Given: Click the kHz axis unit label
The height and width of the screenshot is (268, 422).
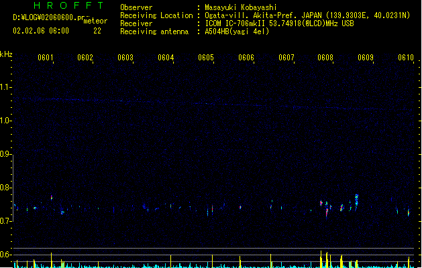Looking at the screenshot, I should (x=6, y=54).
